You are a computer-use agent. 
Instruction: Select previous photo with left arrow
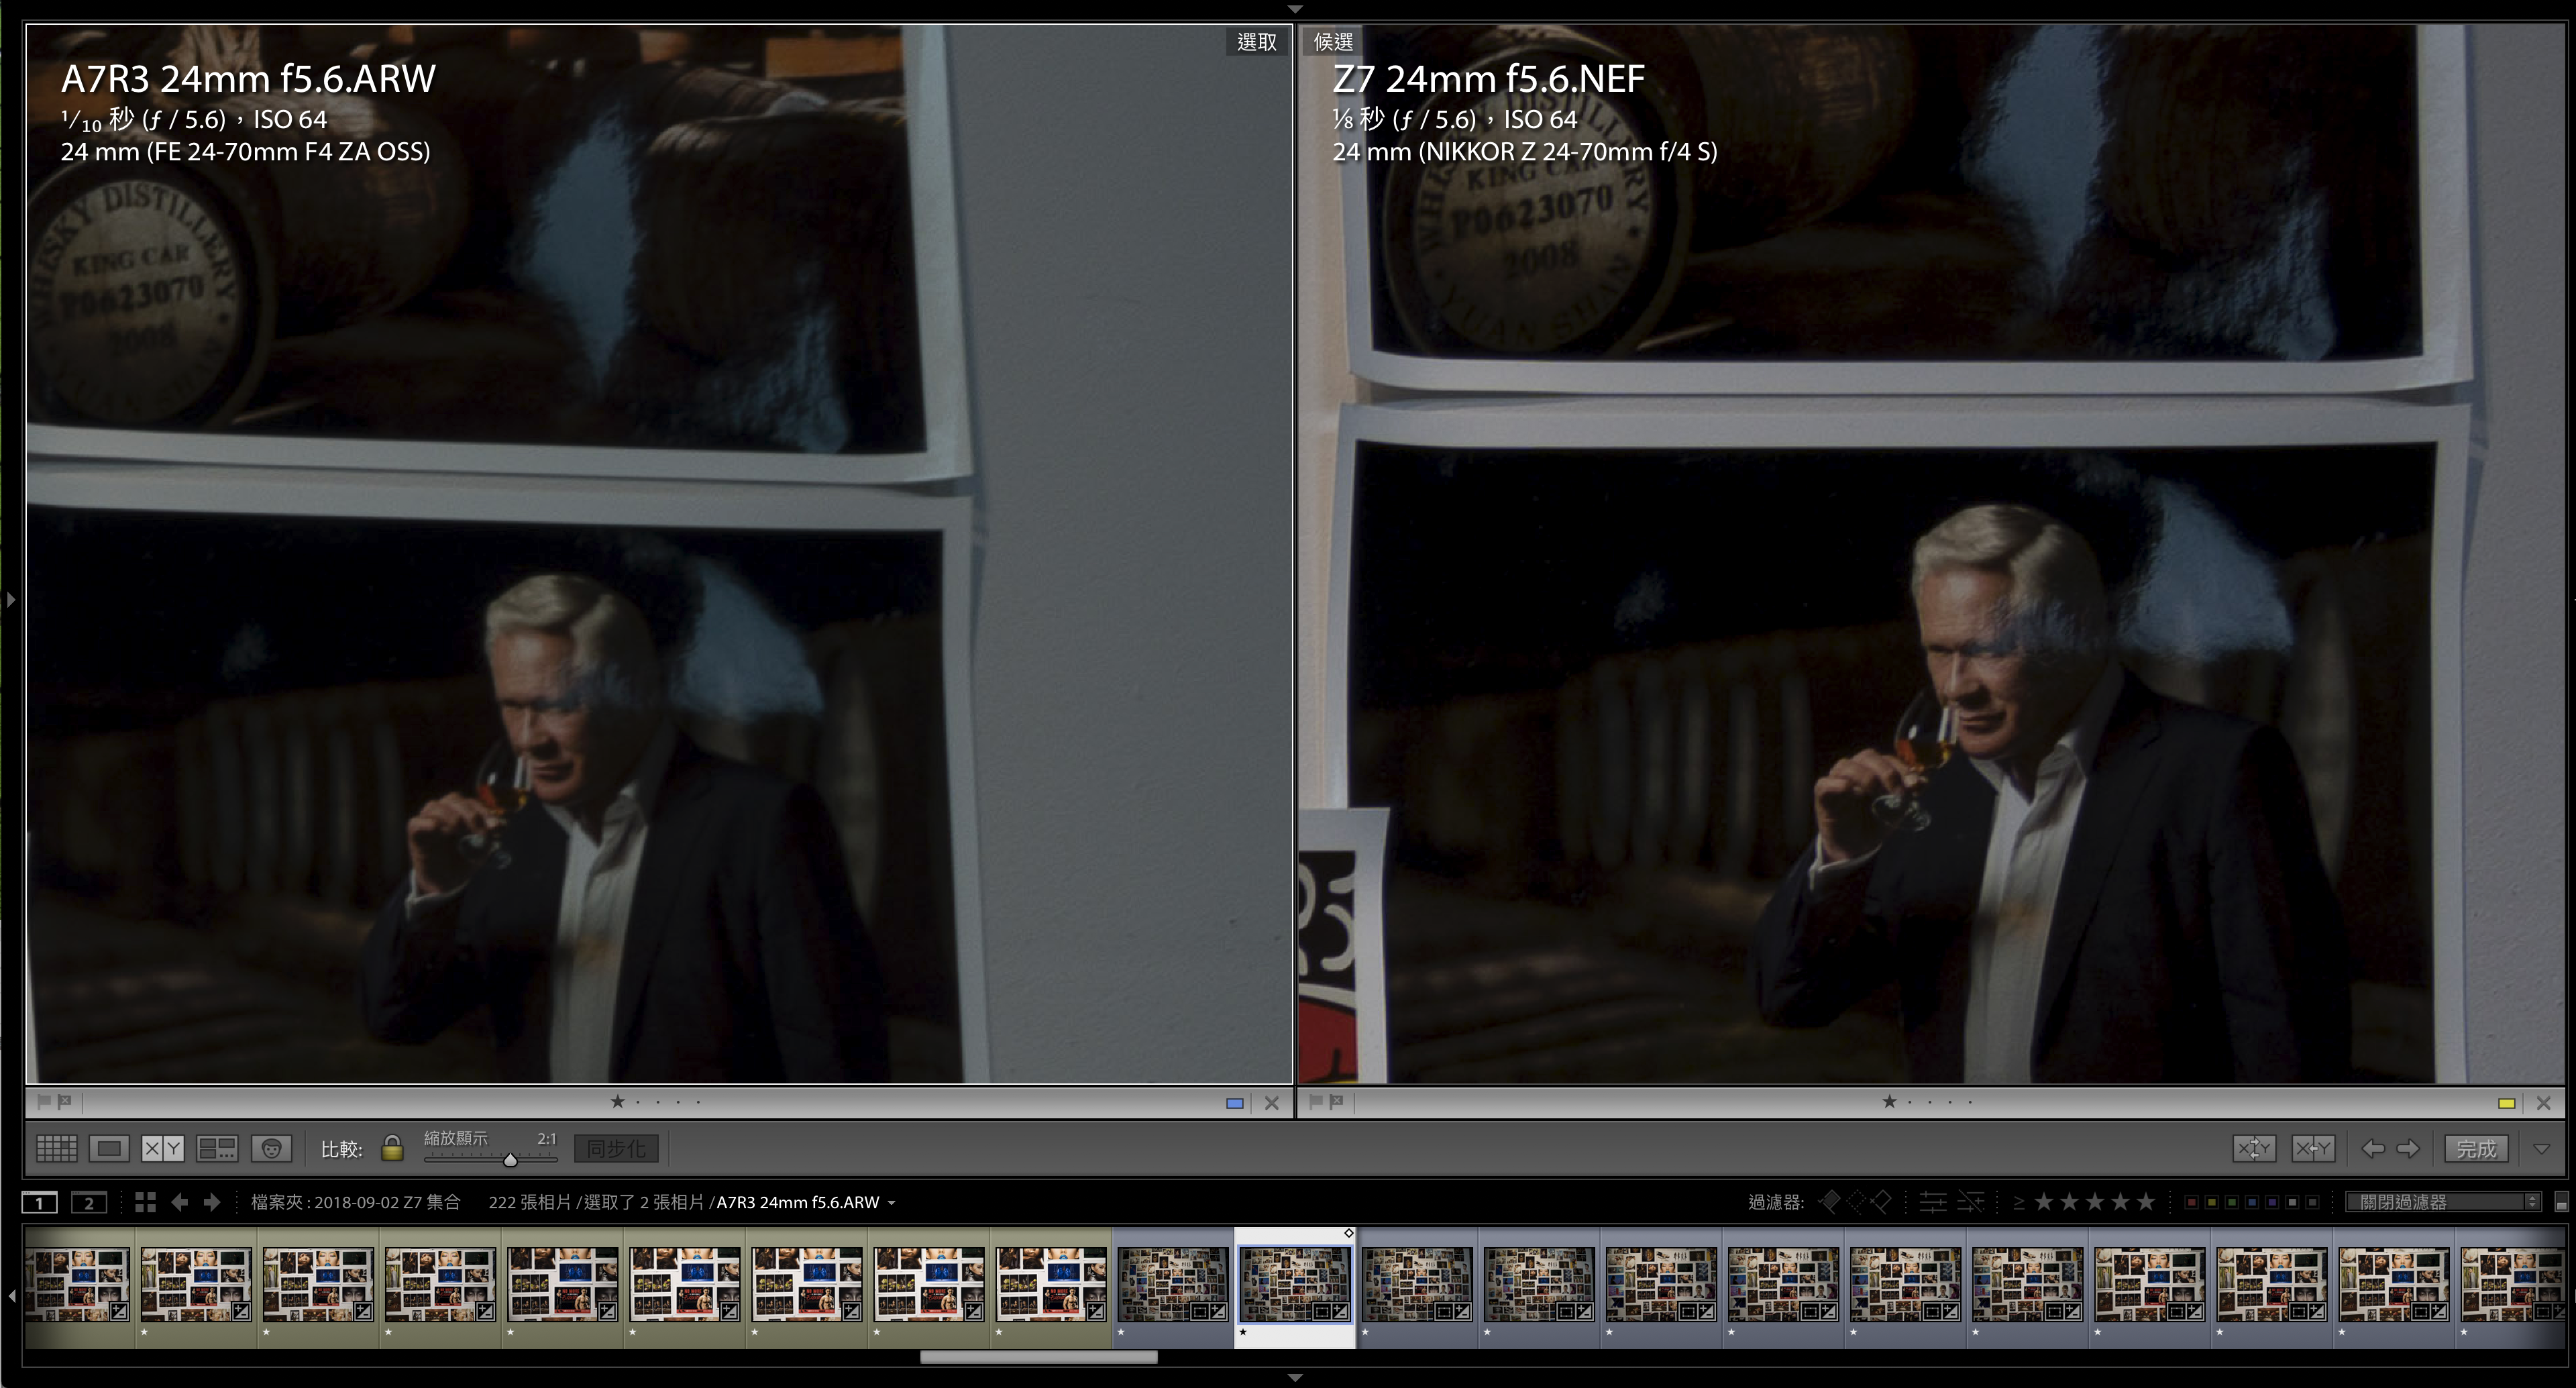coord(2372,1148)
